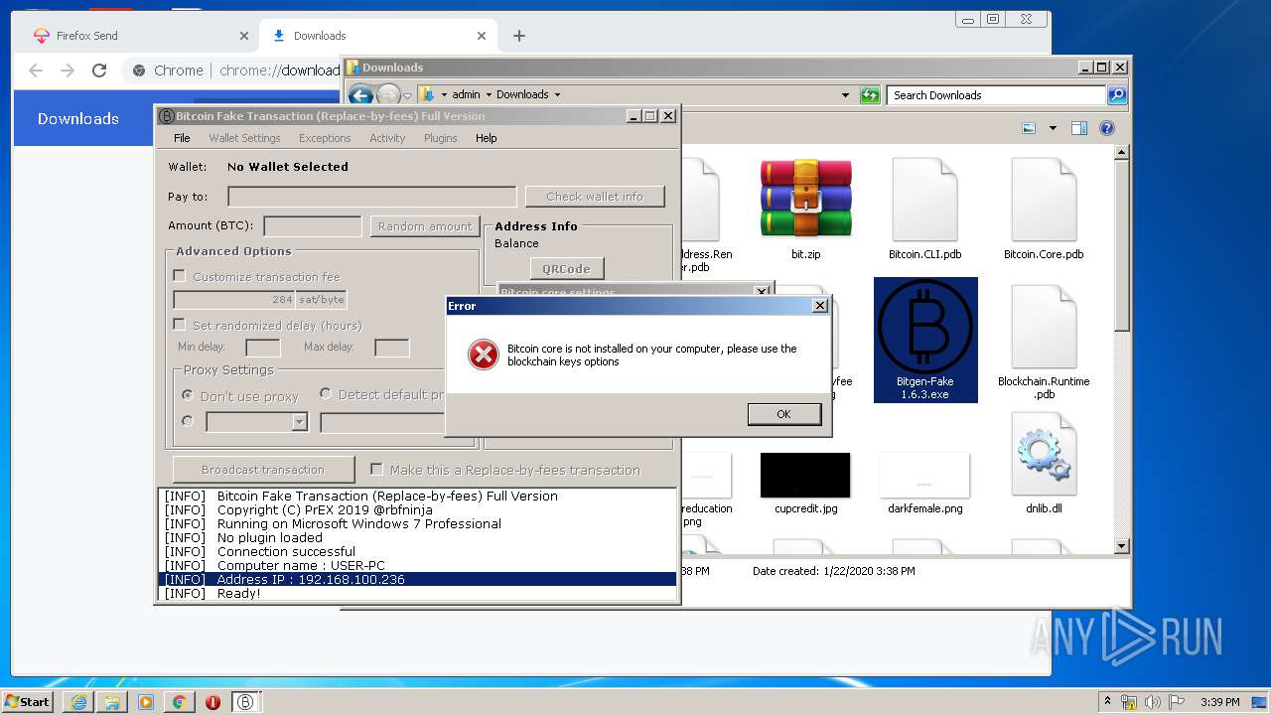
Task: Open the view options dropdown arrow
Action: point(1053,128)
